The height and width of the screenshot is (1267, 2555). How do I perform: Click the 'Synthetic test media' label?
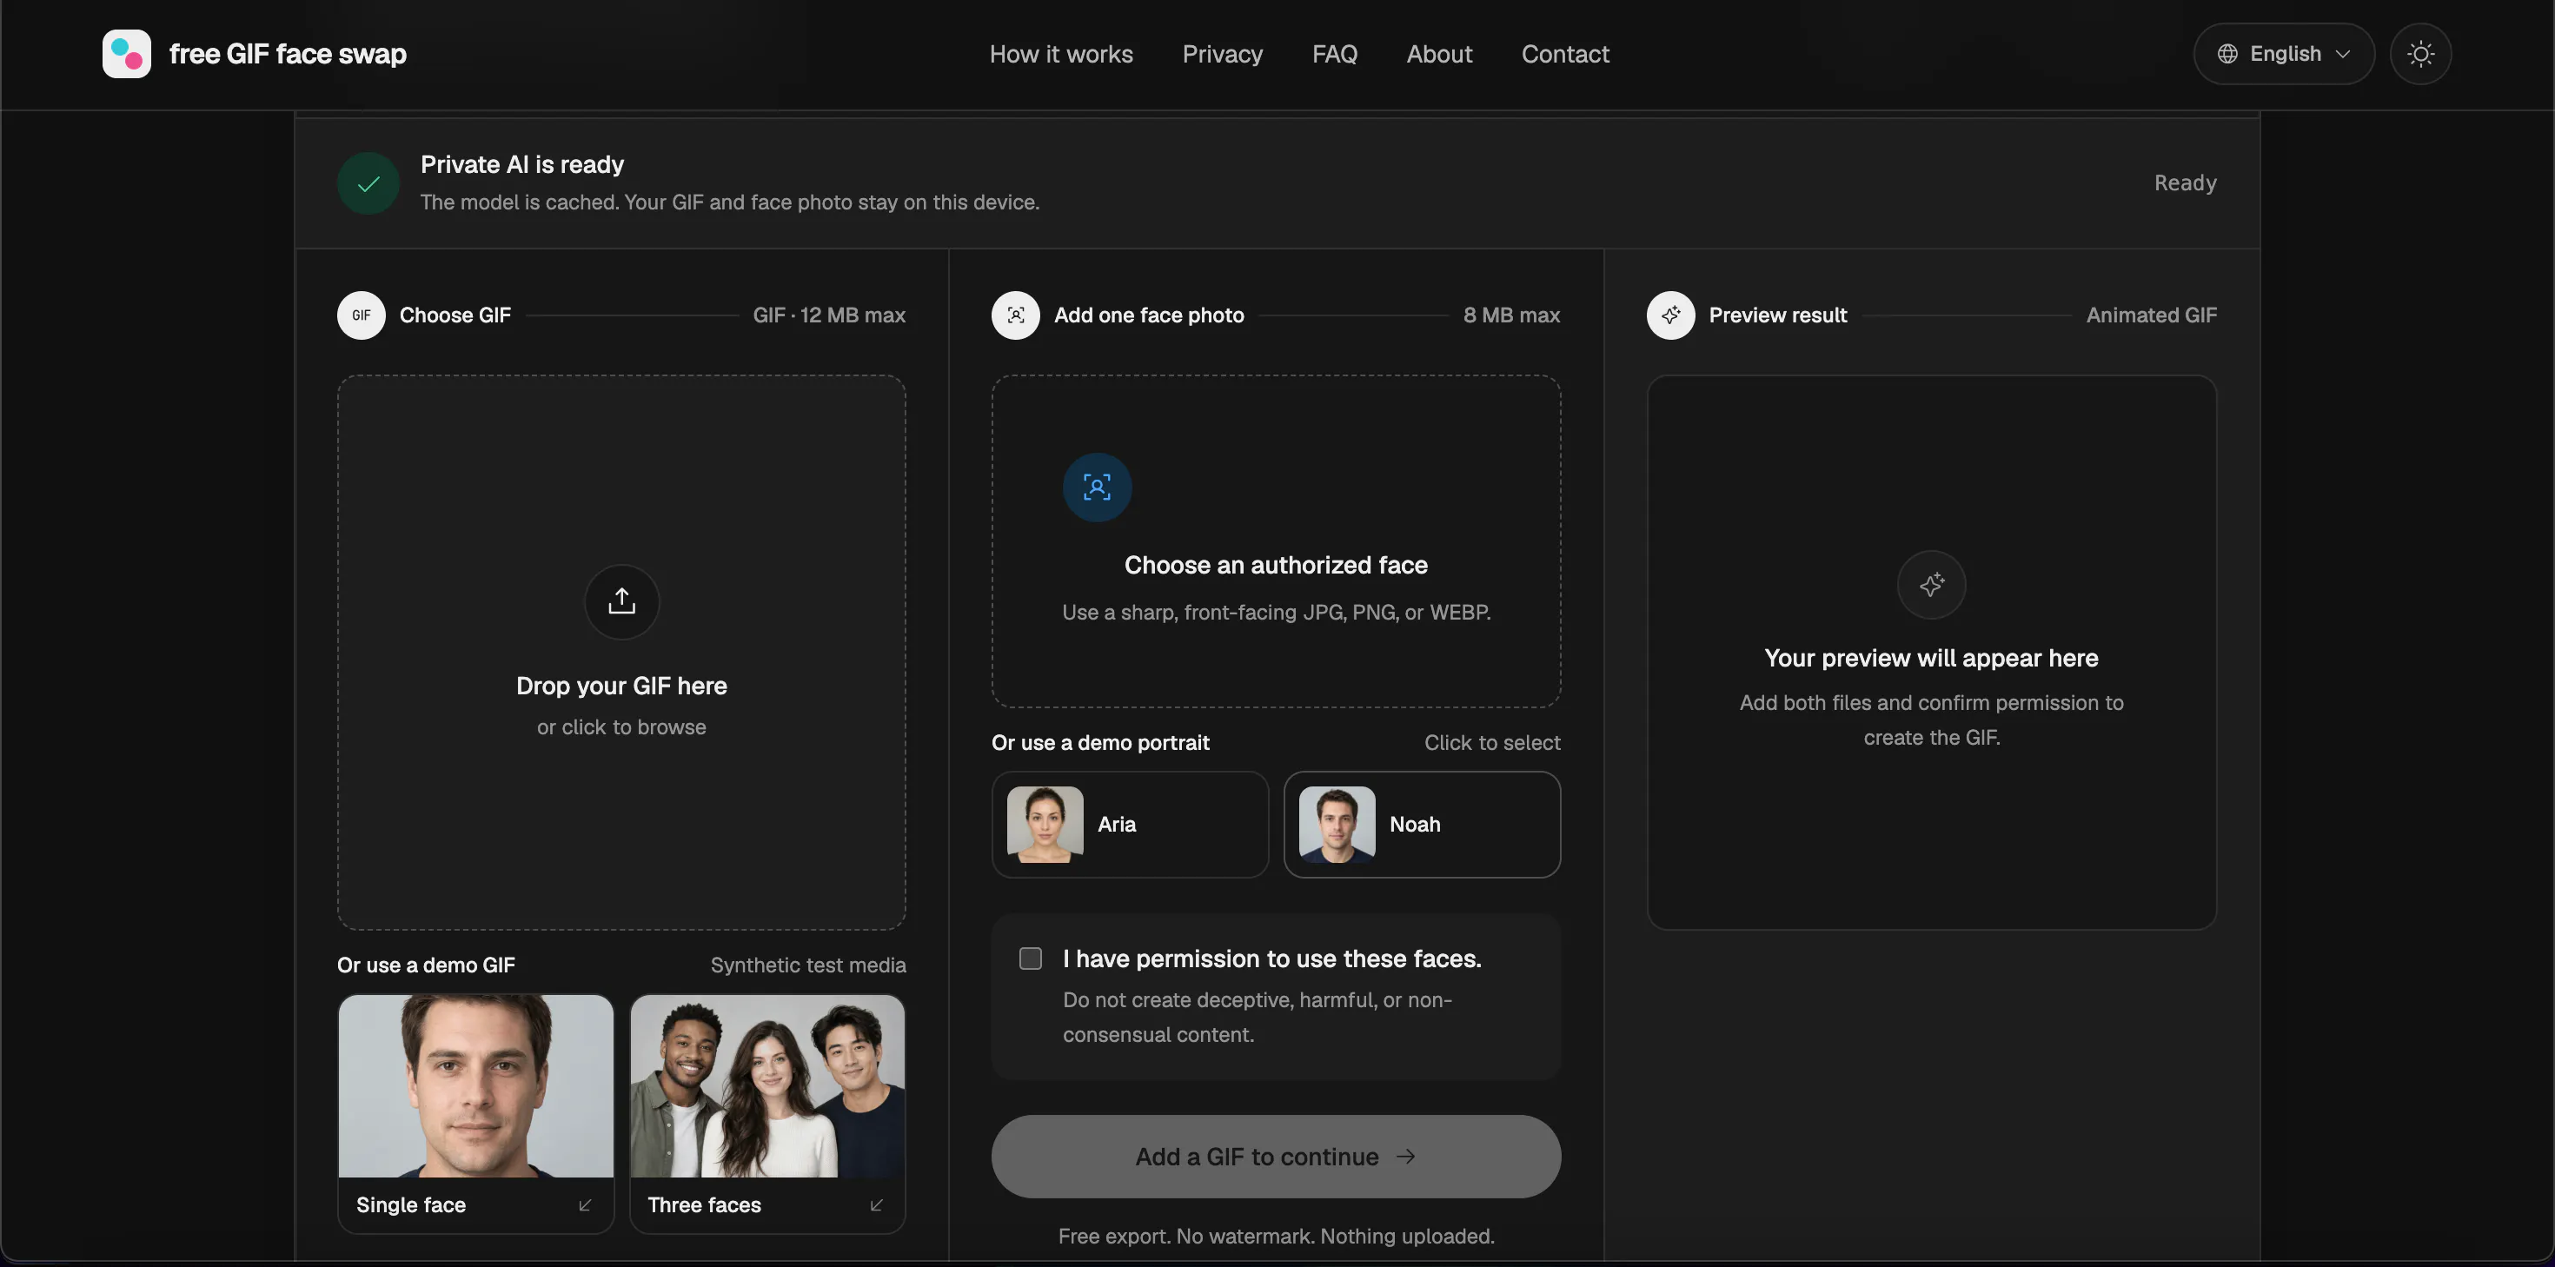808,965
